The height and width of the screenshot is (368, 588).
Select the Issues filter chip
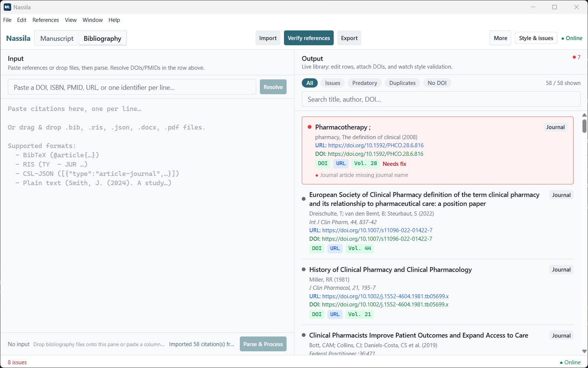[x=333, y=83]
